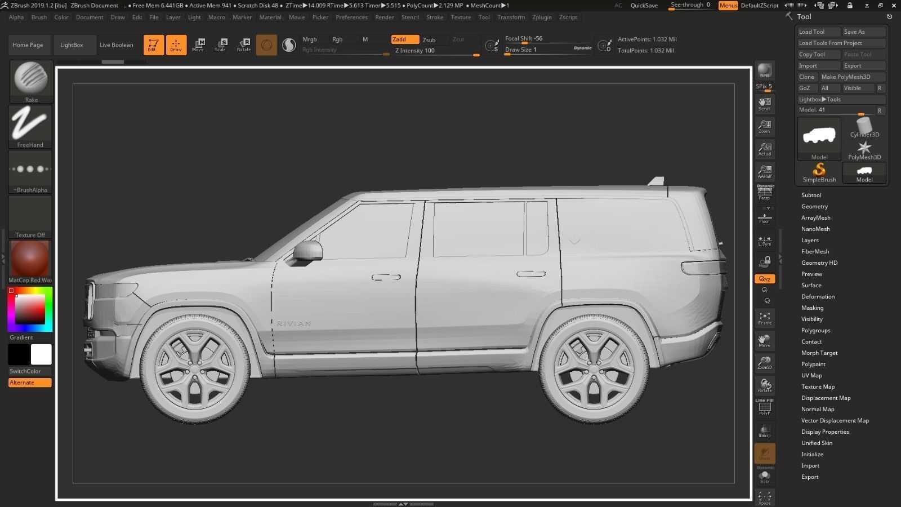
Task: Activate the Scroll navigation tool
Action: pos(764,103)
